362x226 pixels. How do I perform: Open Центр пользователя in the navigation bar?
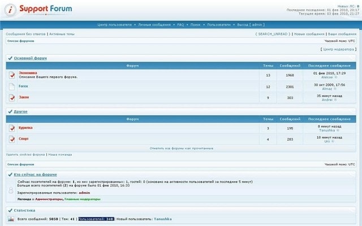pos(114,25)
